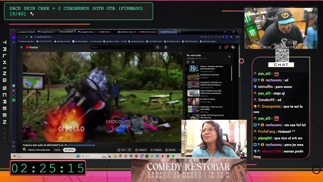The image size is (323, 182).
Task: Open Cisco Networking bookmark
Action: (81, 41)
